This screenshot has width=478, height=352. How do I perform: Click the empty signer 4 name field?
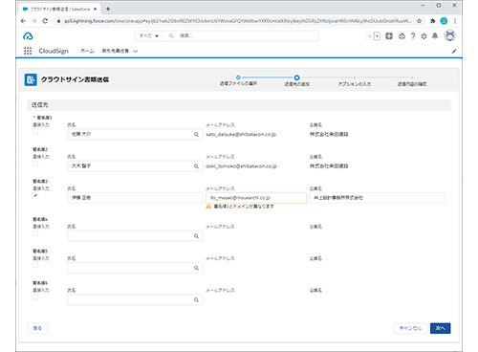(x=135, y=236)
